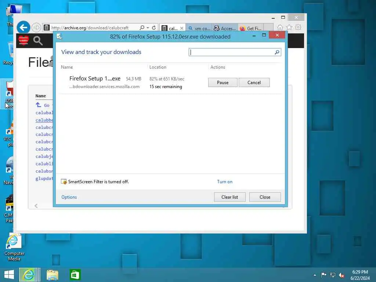Open the favorites star icon
The height and width of the screenshot is (282, 376).
(x=289, y=27)
